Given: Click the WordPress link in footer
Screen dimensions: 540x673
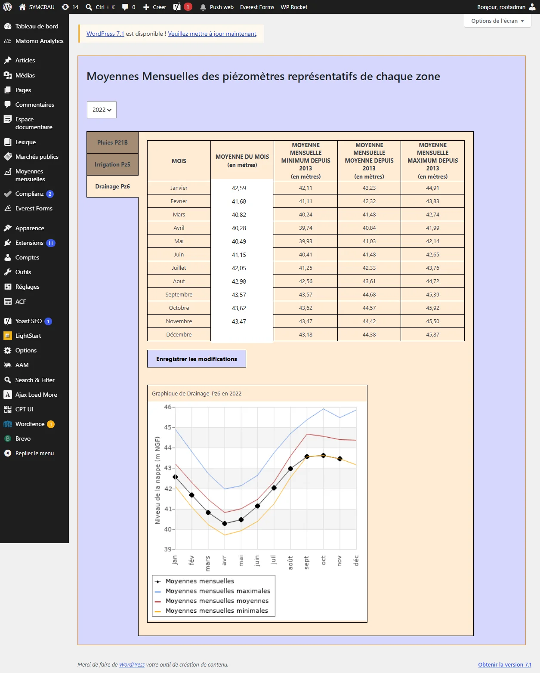Looking at the screenshot, I should 132,664.
